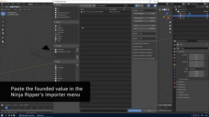Adjust the Far clipping value field
Screen dimensions: 209x117
pyautogui.click(x=144, y=29)
